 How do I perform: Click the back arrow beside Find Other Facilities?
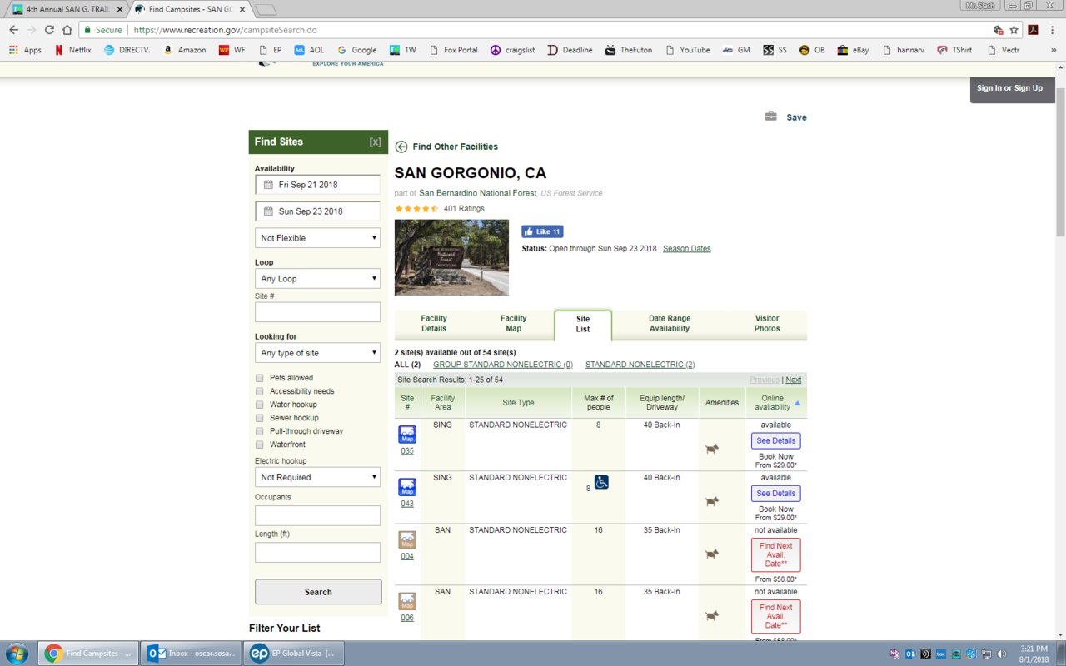click(x=401, y=147)
